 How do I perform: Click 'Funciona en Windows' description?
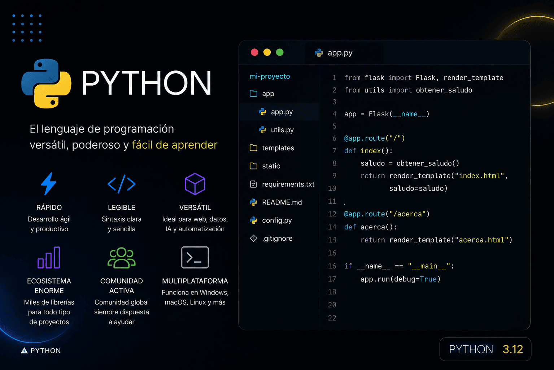click(195, 297)
